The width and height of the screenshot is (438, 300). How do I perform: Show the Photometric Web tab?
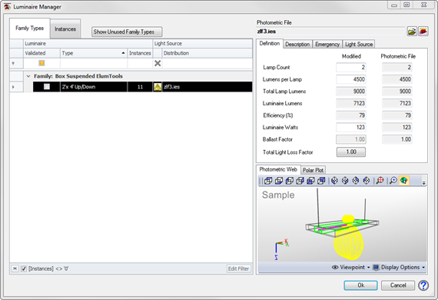pyautogui.click(x=278, y=169)
